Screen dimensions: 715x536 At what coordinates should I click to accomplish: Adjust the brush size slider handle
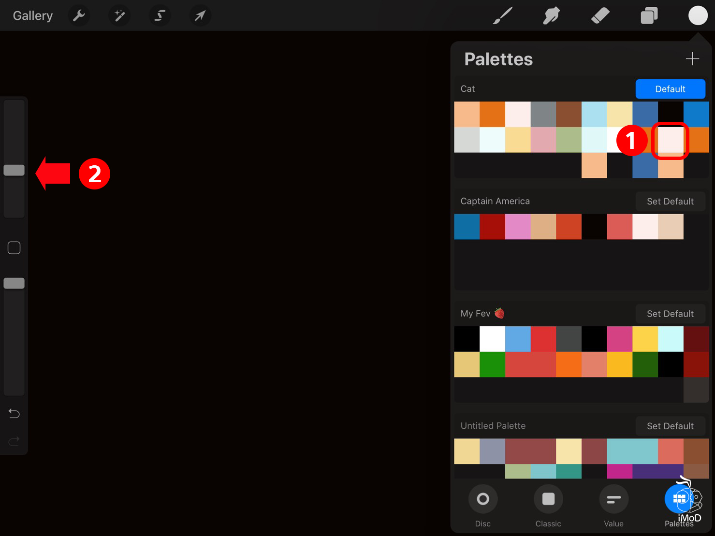14,170
